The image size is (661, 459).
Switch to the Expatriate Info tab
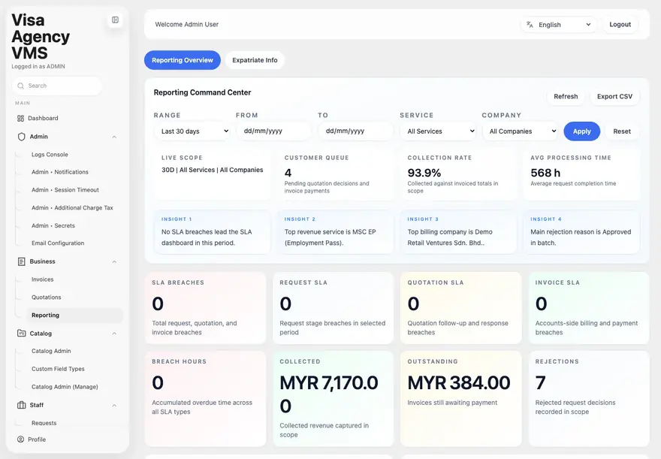[255, 60]
